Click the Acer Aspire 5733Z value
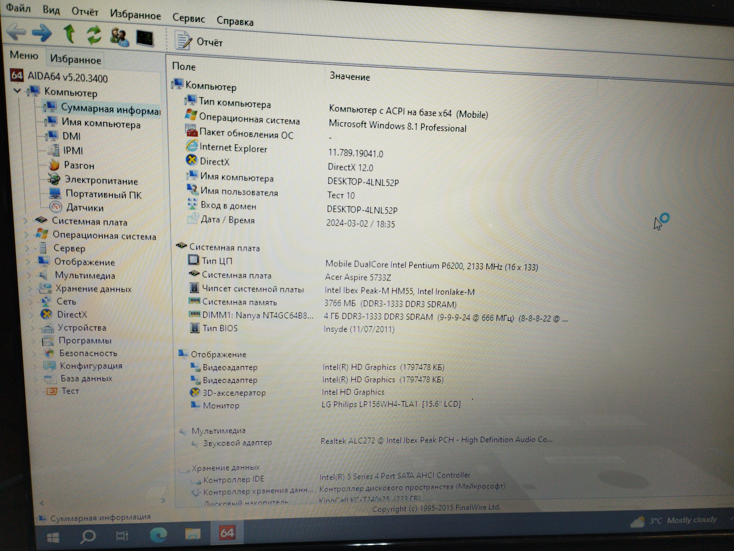This screenshot has width=734, height=551. pos(358,277)
